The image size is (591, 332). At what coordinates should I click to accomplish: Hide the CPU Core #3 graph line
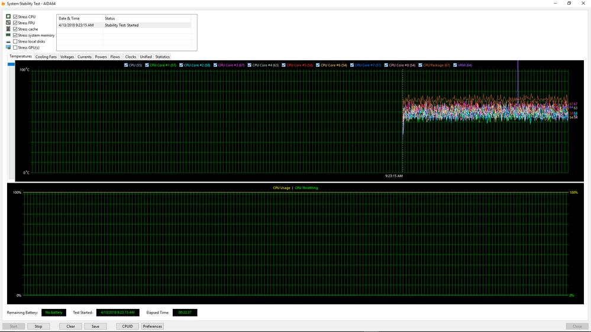215,65
